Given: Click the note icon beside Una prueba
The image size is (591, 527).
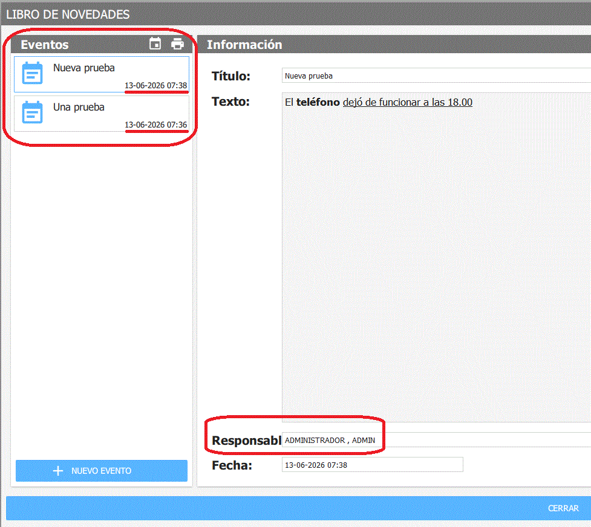Looking at the screenshot, I should (x=33, y=112).
